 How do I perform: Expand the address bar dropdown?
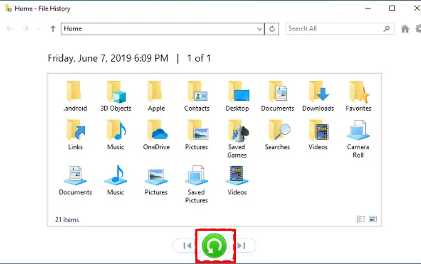click(x=260, y=29)
